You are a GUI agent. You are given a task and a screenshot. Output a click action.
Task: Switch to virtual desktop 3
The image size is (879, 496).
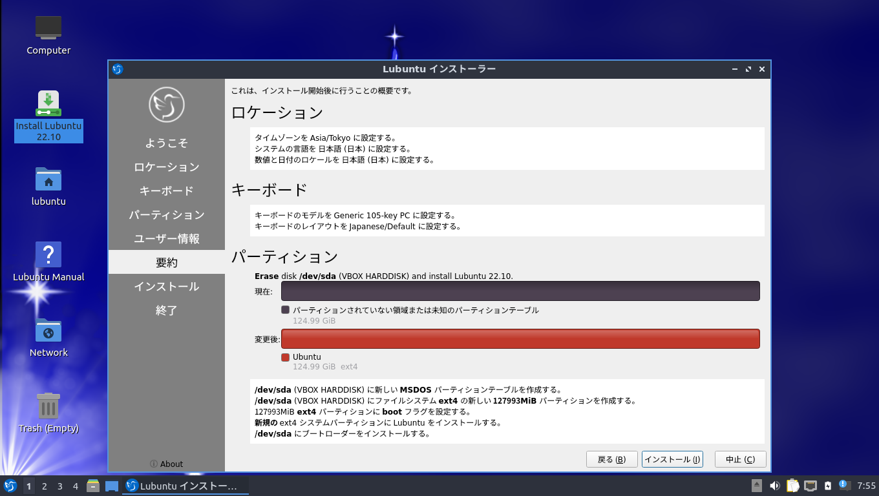[60, 486]
